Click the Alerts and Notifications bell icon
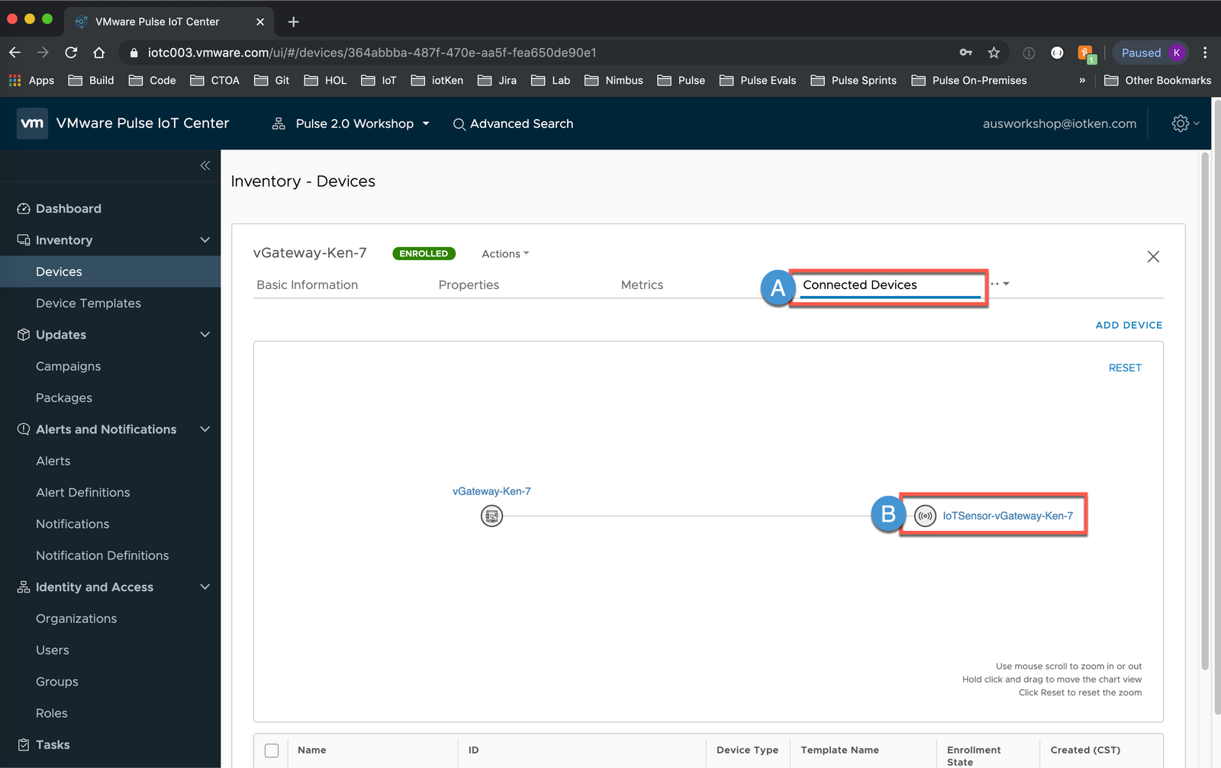The image size is (1221, 768). point(24,429)
